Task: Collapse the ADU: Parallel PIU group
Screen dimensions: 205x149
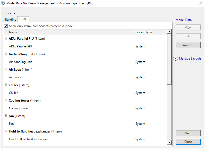Action: (x=6, y=39)
